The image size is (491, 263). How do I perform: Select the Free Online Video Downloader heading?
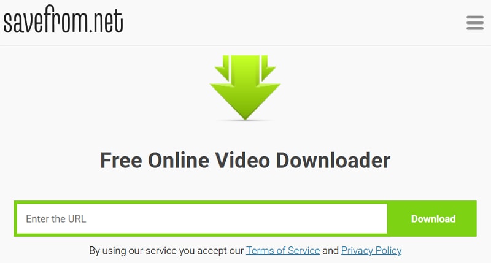(x=245, y=161)
